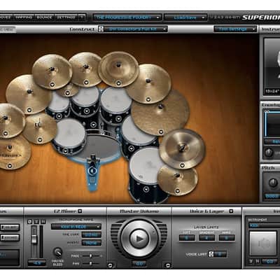Solo the instrument with the S button
Screen dimensions: 280x280
251,261
